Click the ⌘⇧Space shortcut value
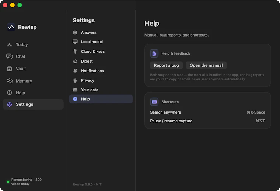Screen dimensions: 280x191 256,112
